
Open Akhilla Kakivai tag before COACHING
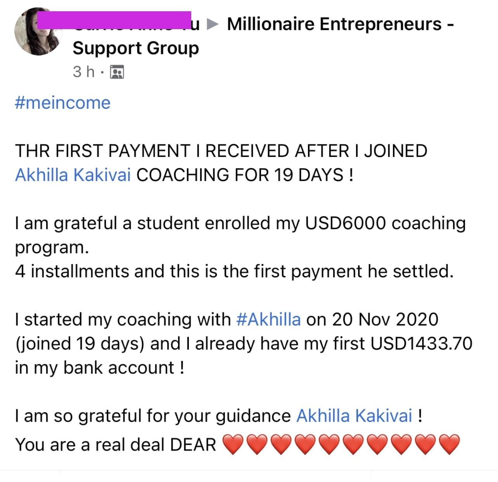(73, 175)
